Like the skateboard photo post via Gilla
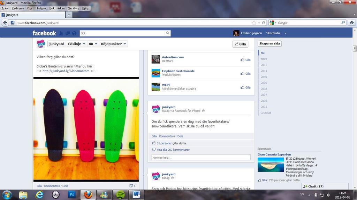Viewport: 357px width, 200px height. point(39,186)
